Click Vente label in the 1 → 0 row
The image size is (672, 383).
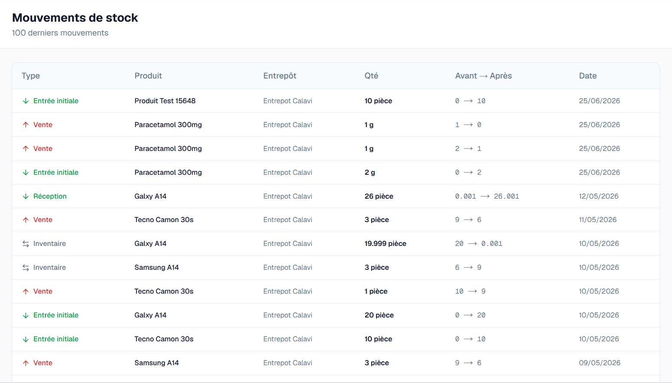43,124
